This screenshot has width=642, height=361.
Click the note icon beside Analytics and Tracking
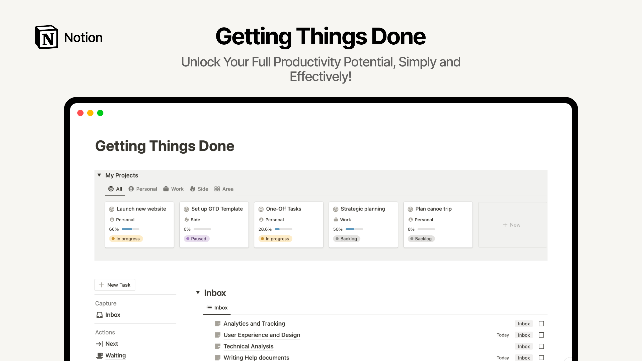pos(218,324)
